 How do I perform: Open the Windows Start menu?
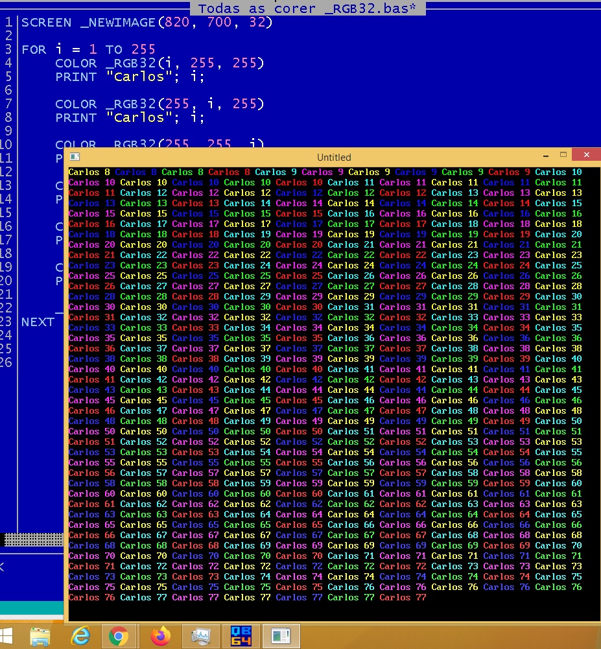[x=6, y=636]
